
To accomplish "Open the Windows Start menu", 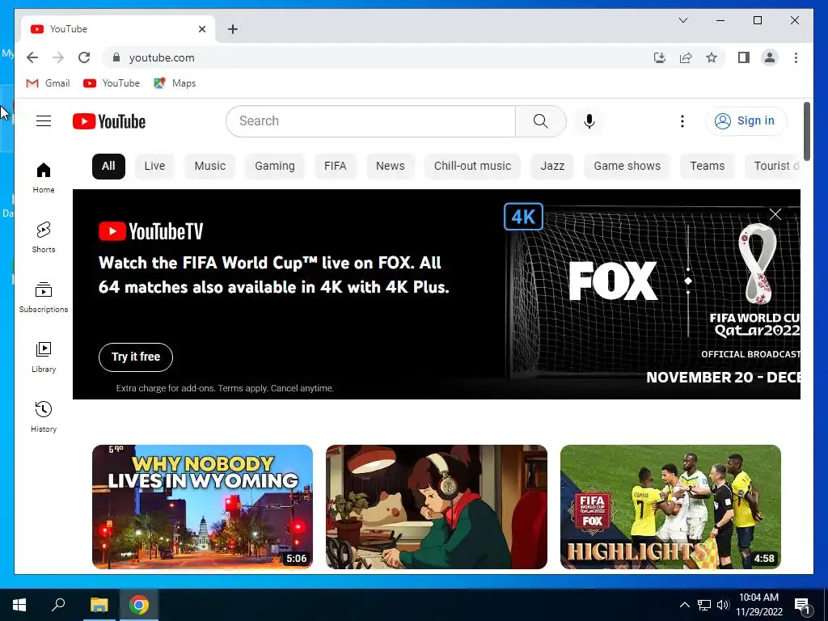I will tap(19, 605).
